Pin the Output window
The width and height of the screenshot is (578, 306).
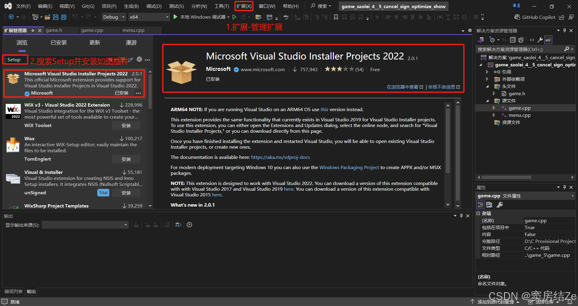461,216
